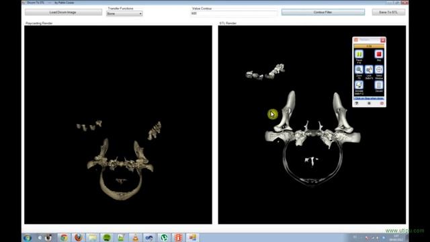
Task: Click inside the Raycasting Render viewport
Action: tap(118, 125)
